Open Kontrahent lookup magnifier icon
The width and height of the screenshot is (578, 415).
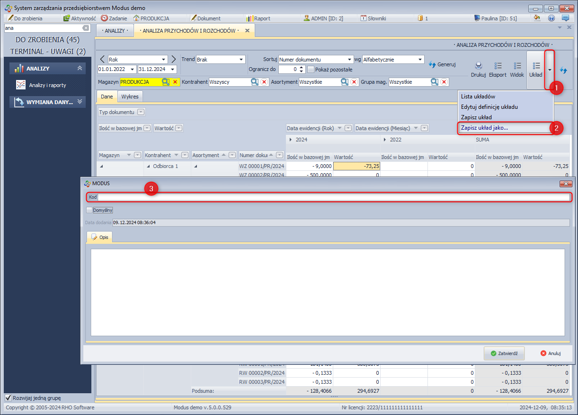point(255,82)
